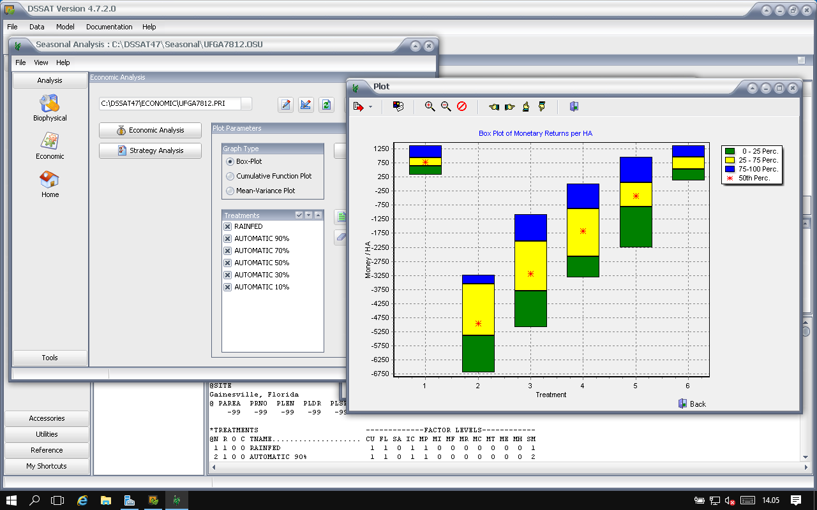Click the blue 75-100 Perc. legend swatch
This screenshot has width=817, height=510.
pyautogui.click(x=730, y=169)
